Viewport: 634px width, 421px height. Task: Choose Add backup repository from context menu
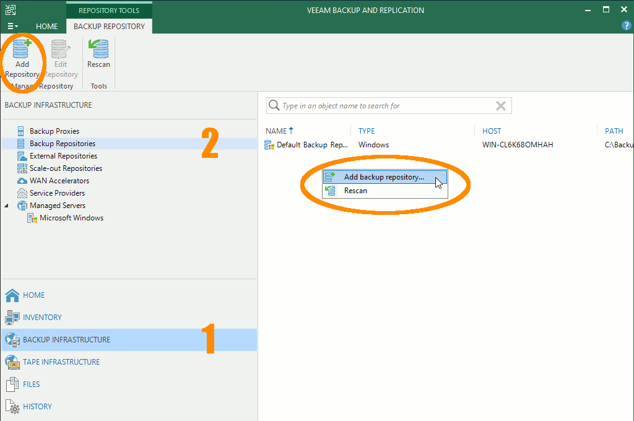point(384,177)
